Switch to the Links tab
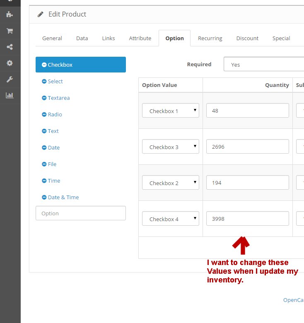The image size is (304, 323). coord(109,39)
